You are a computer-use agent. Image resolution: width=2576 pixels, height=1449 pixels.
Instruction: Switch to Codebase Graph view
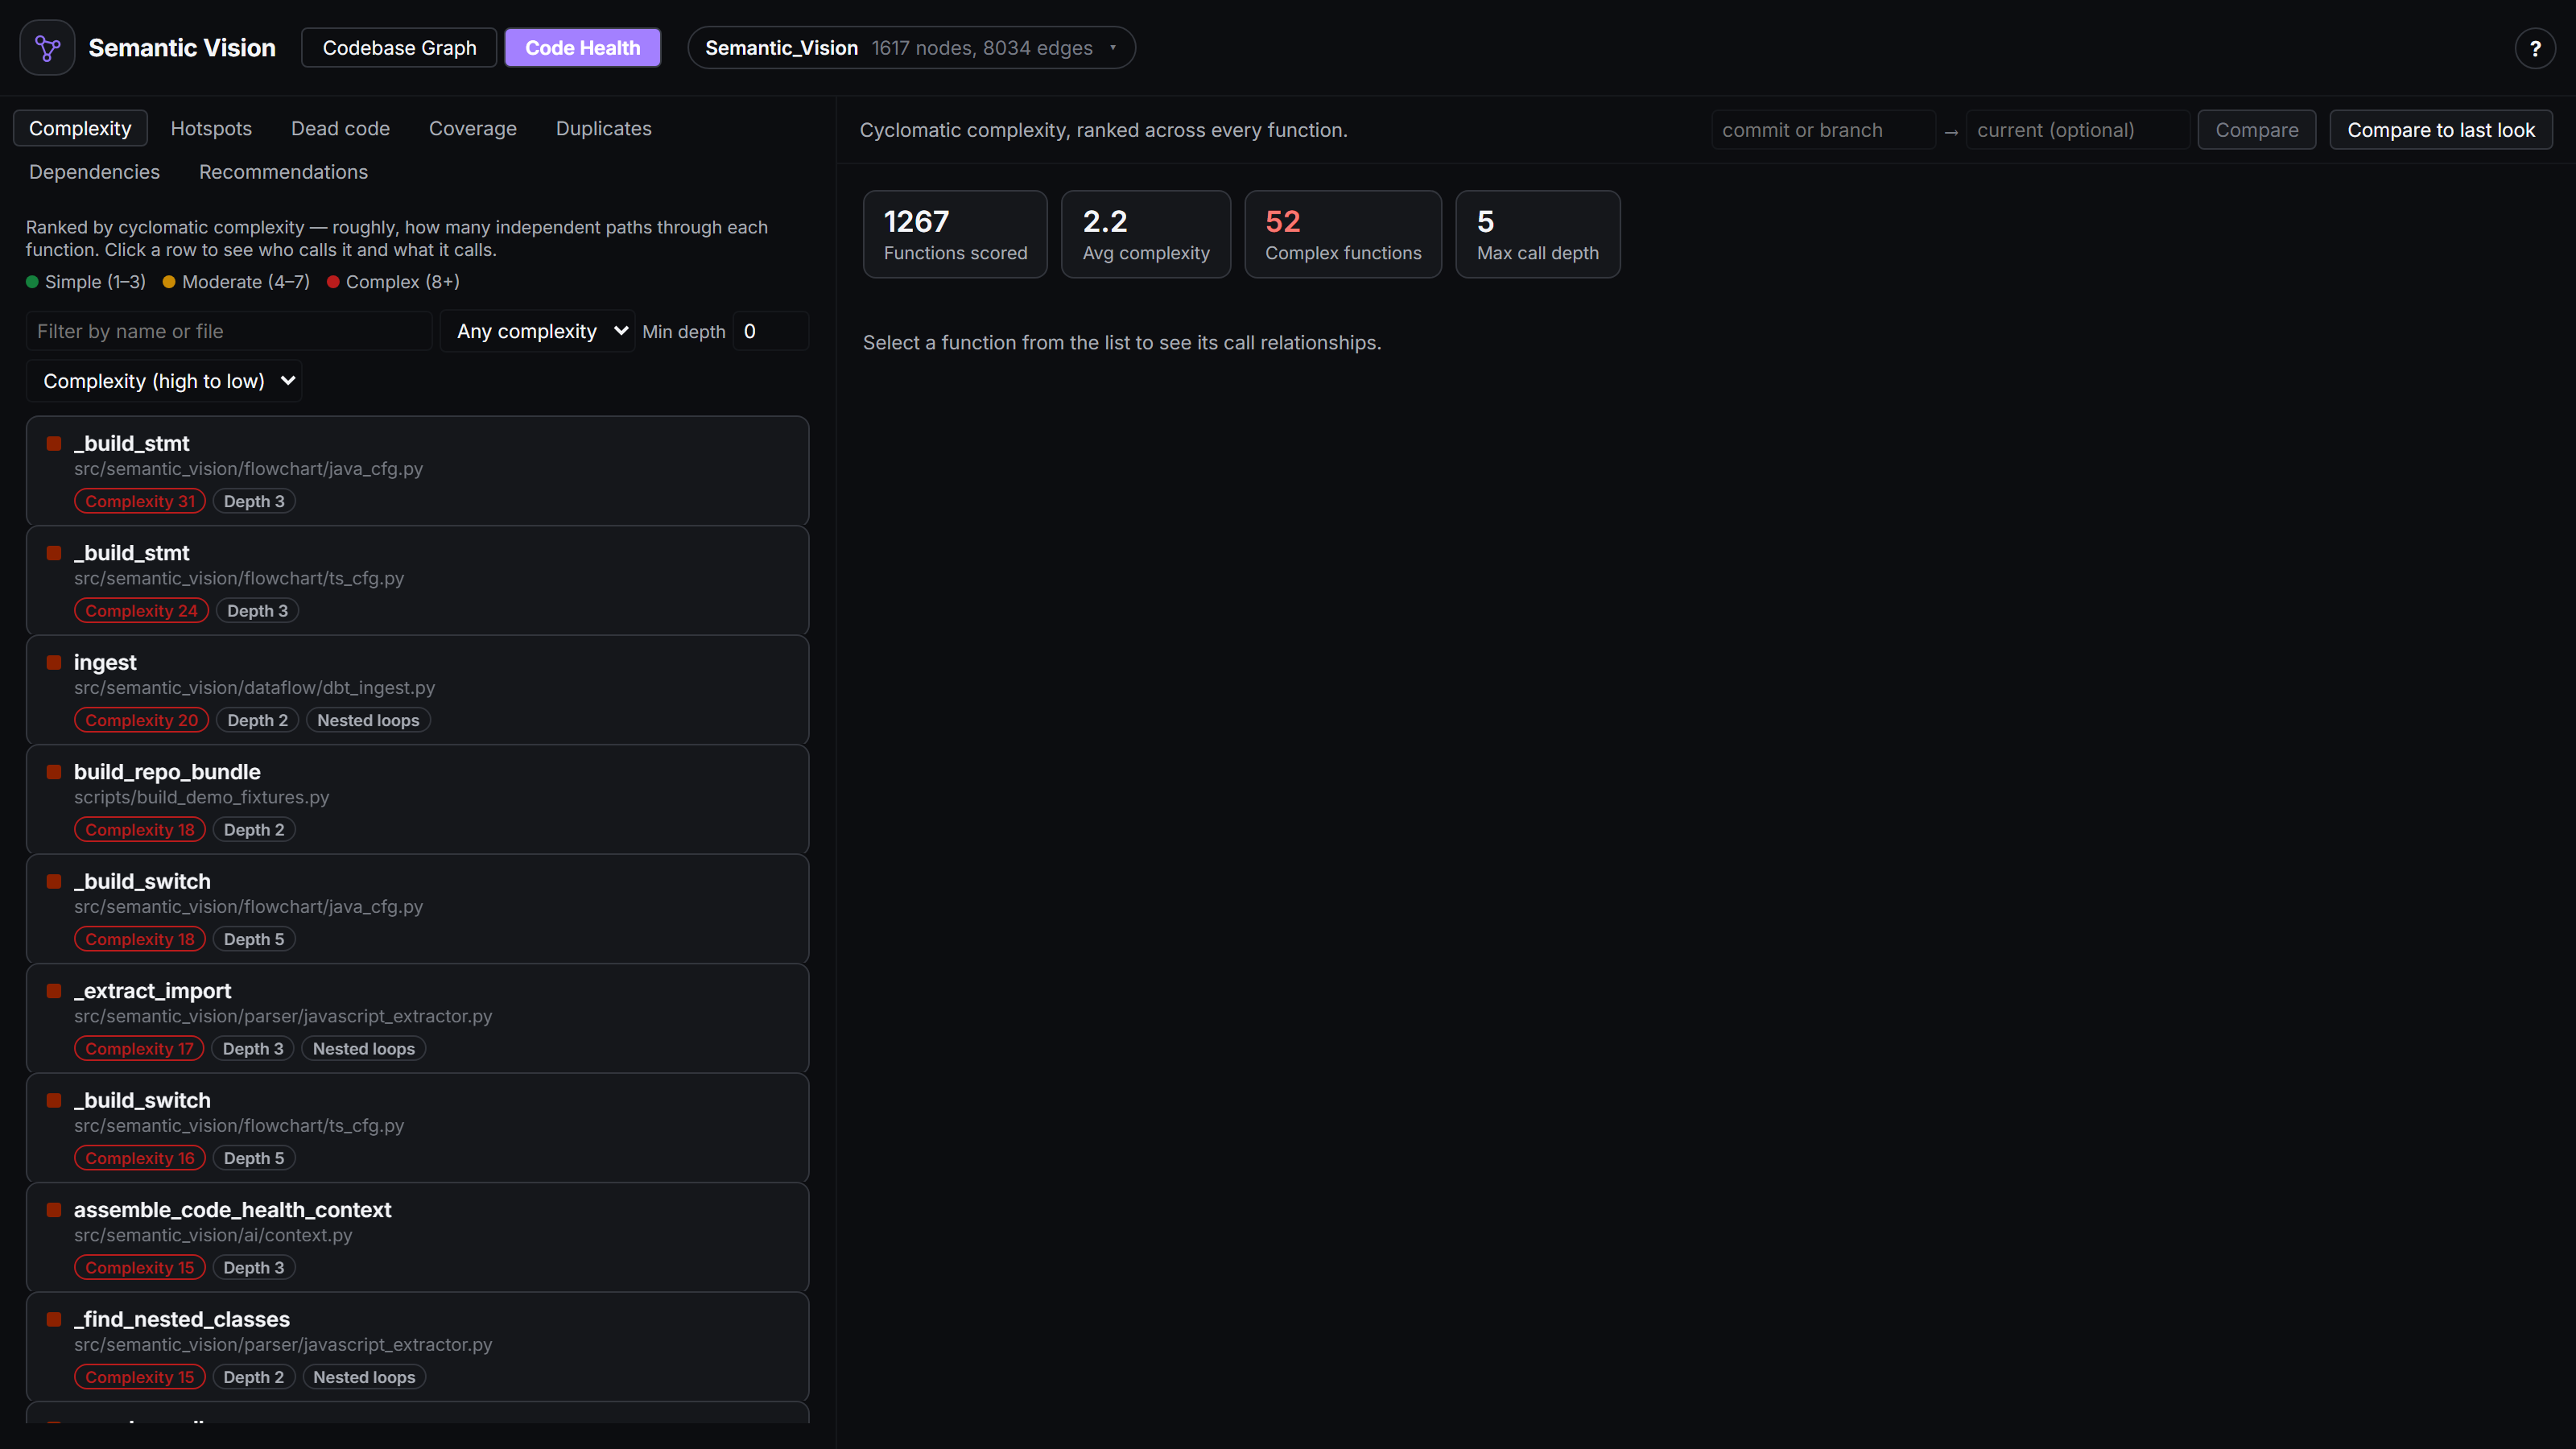pos(399,48)
